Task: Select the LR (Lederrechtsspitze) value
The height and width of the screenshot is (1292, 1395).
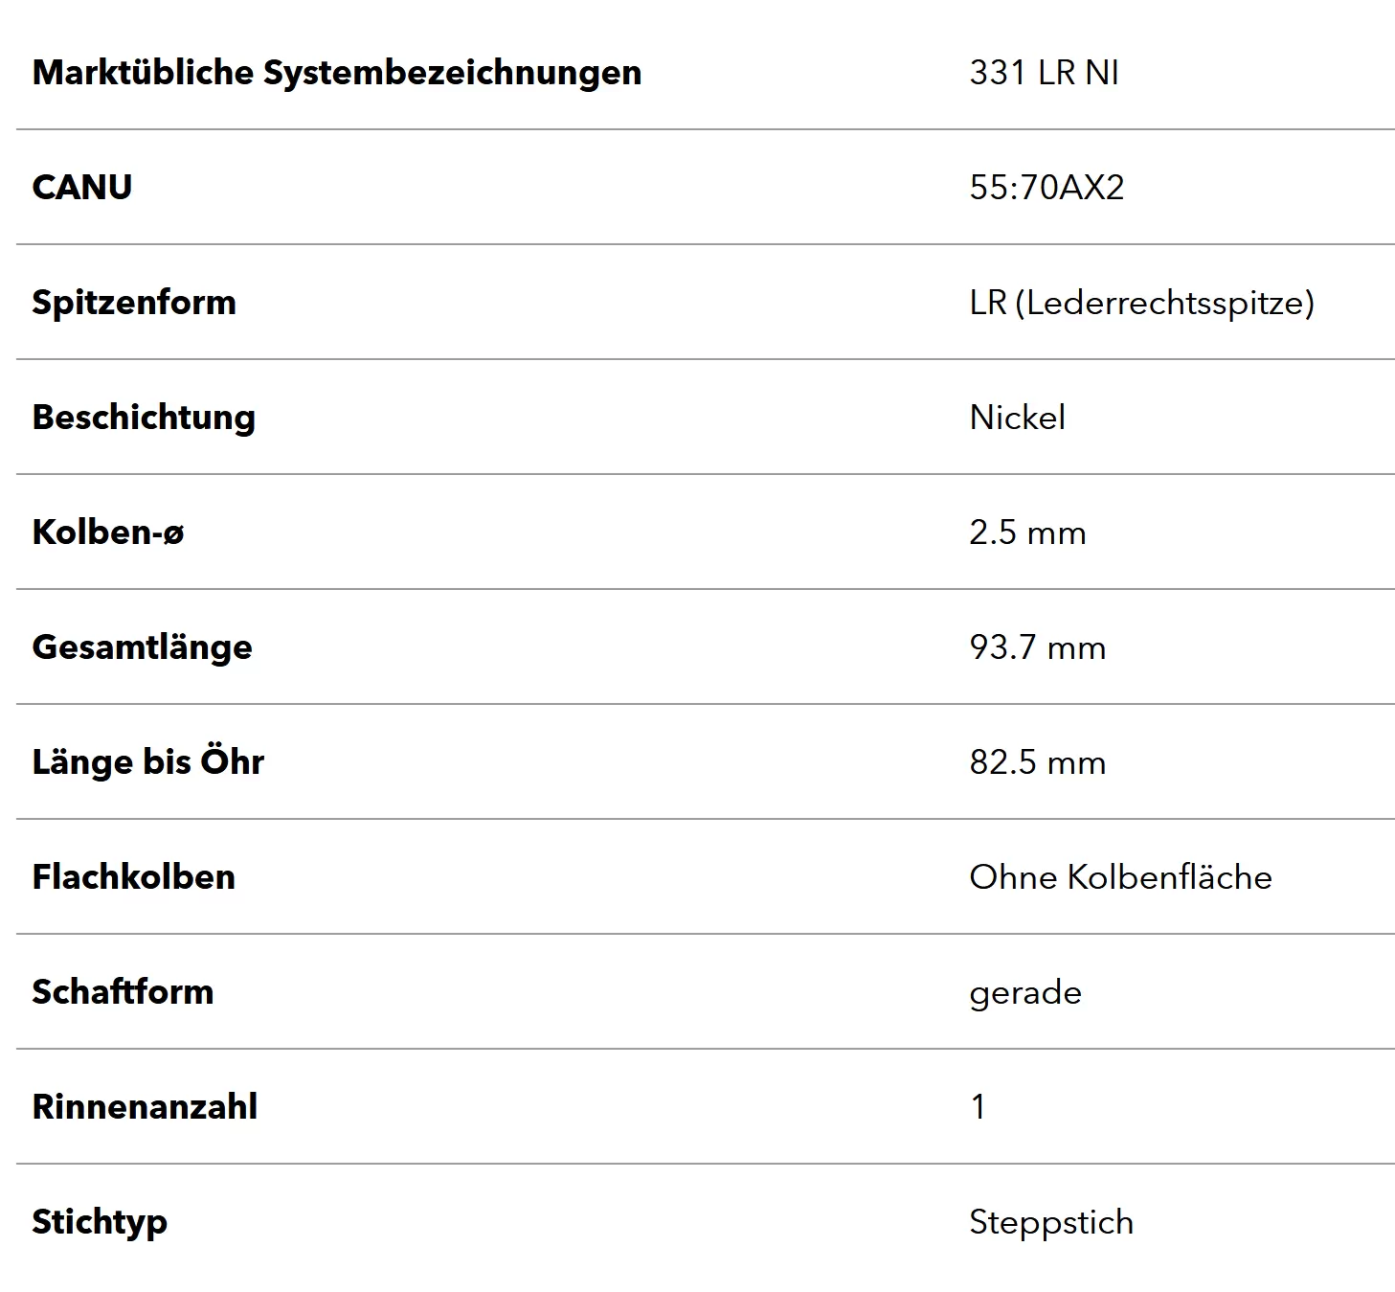Action: 1141,303
